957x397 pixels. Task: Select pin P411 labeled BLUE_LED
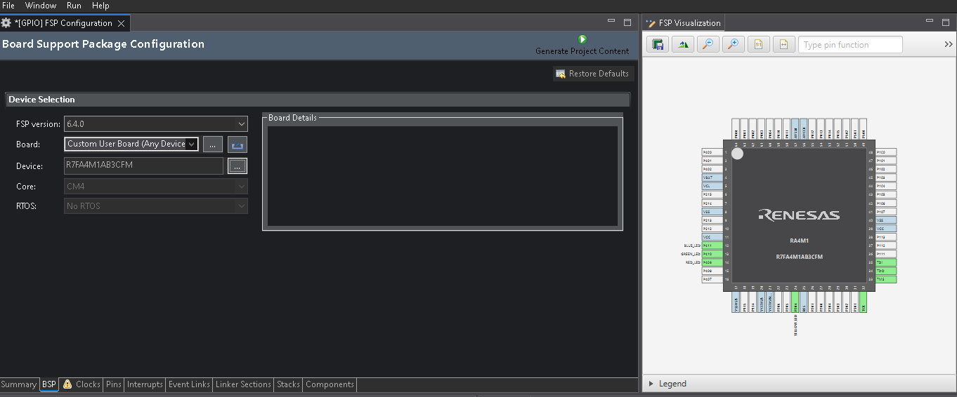pyautogui.click(x=712, y=245)
